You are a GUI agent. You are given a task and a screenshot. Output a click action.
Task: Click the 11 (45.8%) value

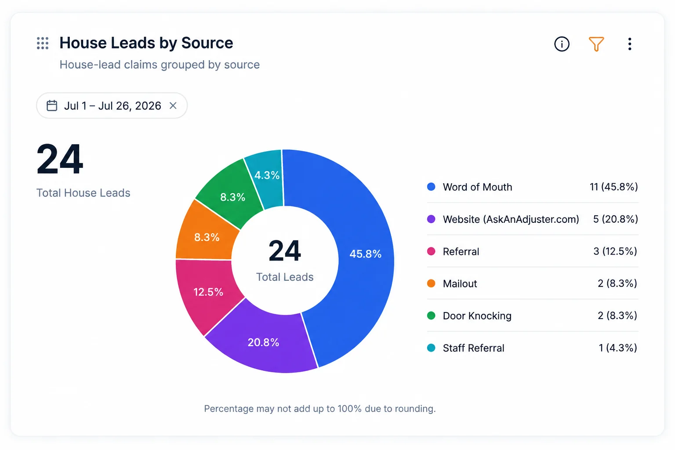click(x=613, y=187)
